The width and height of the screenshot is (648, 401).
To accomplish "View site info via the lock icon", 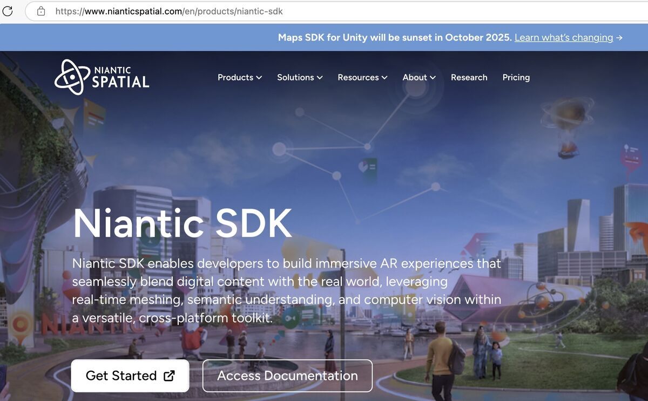I will (41, 11).
